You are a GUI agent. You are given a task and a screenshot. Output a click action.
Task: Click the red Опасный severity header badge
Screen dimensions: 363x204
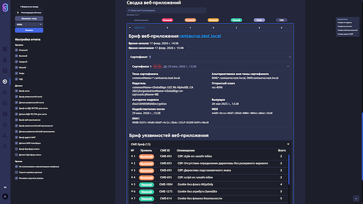pyautogui.click(x=167, y=20)
